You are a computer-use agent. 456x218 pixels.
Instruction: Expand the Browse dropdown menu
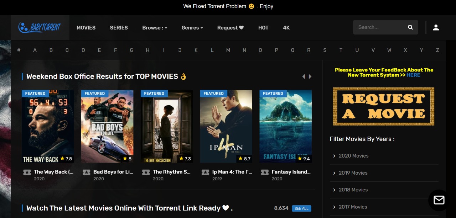coord(155,28)
